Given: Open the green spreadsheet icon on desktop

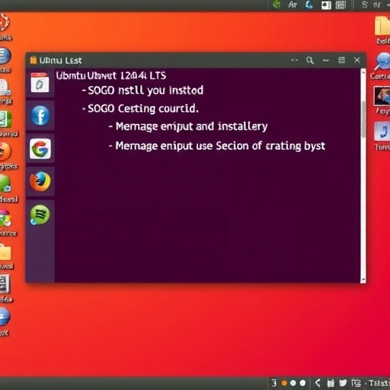Looking at the screenshot, I should pos(5,120).
